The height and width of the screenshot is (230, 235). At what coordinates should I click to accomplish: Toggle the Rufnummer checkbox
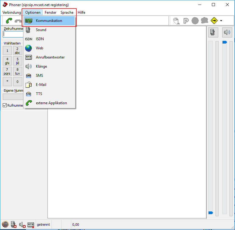tap(5, 105)
